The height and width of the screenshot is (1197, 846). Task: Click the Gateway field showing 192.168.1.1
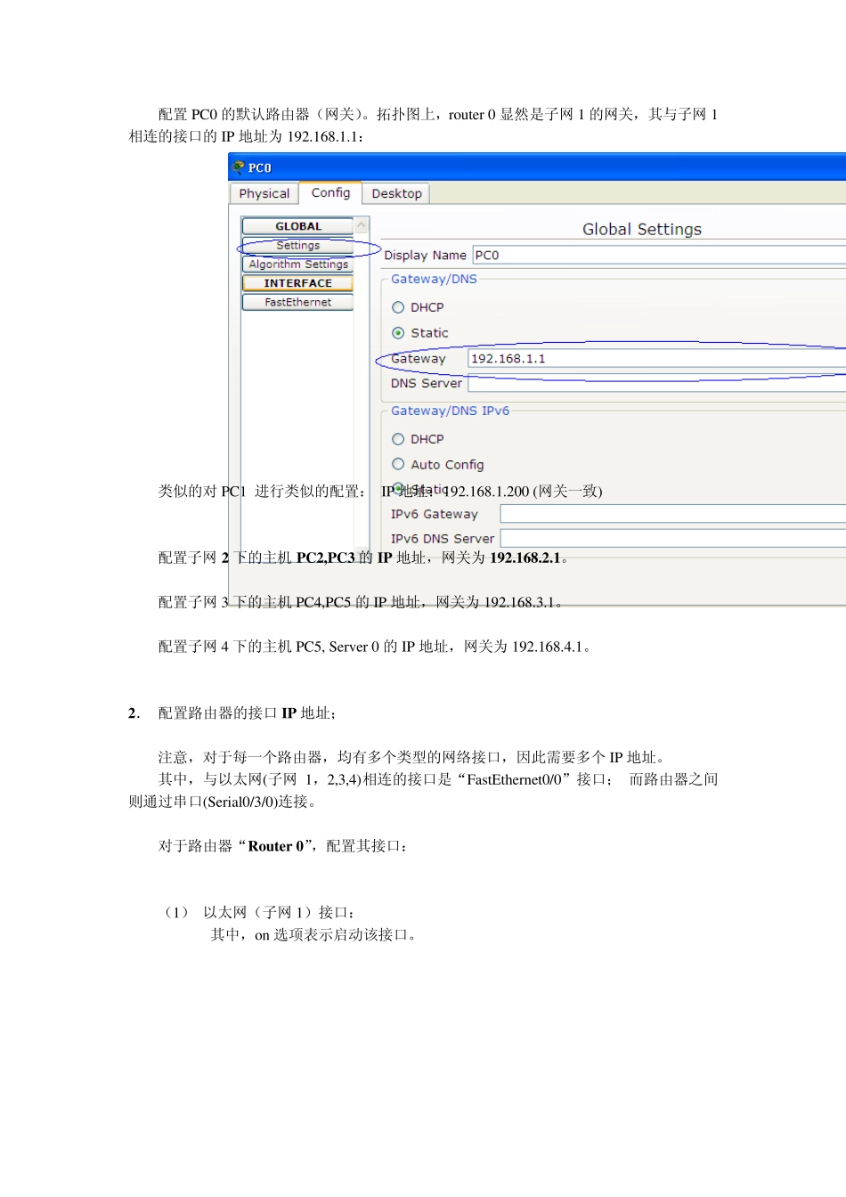656,358
